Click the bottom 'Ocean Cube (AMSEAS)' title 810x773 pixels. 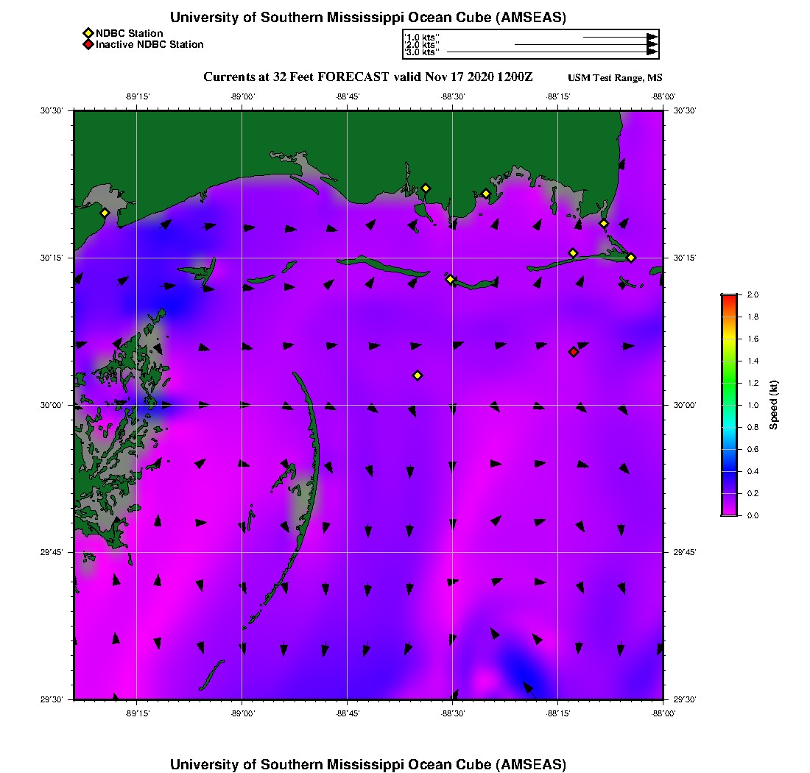click(x=368, y=764)
